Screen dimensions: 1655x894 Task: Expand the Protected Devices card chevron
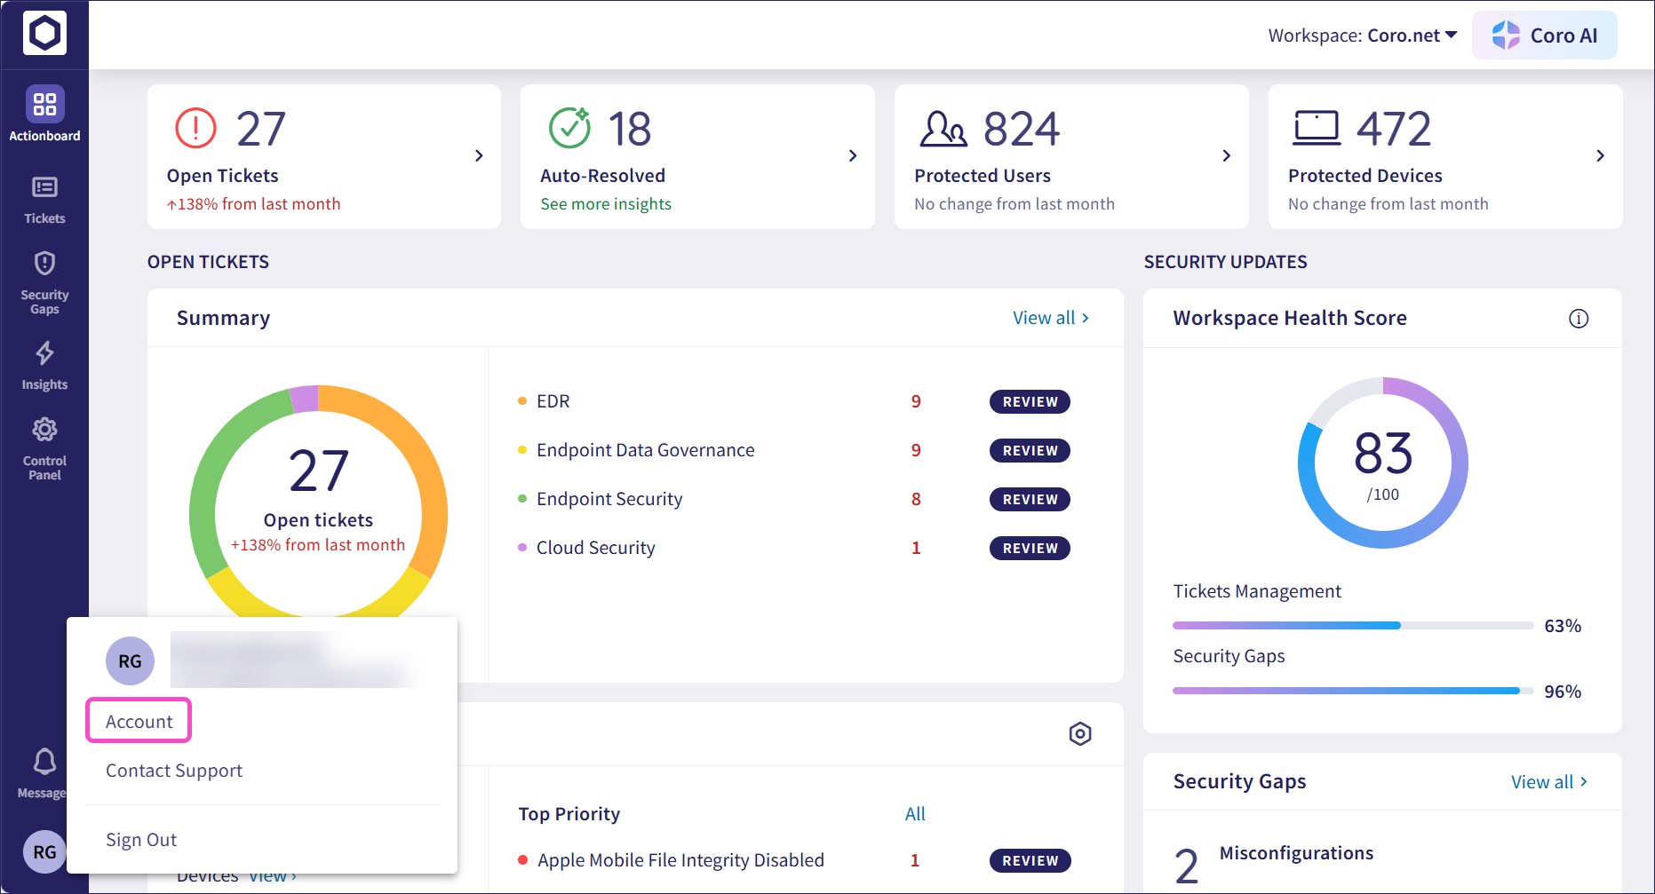click(x=1600, y=155)
